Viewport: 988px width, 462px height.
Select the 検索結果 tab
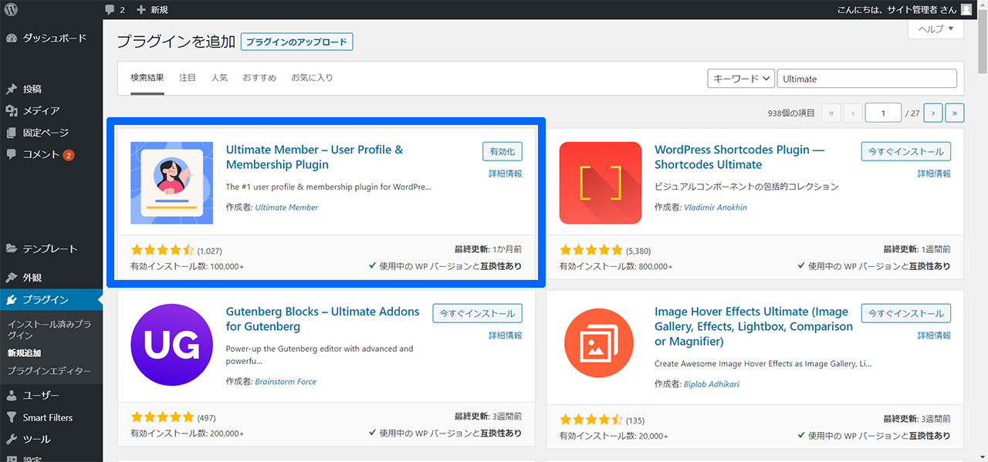[x=147, y=78]
